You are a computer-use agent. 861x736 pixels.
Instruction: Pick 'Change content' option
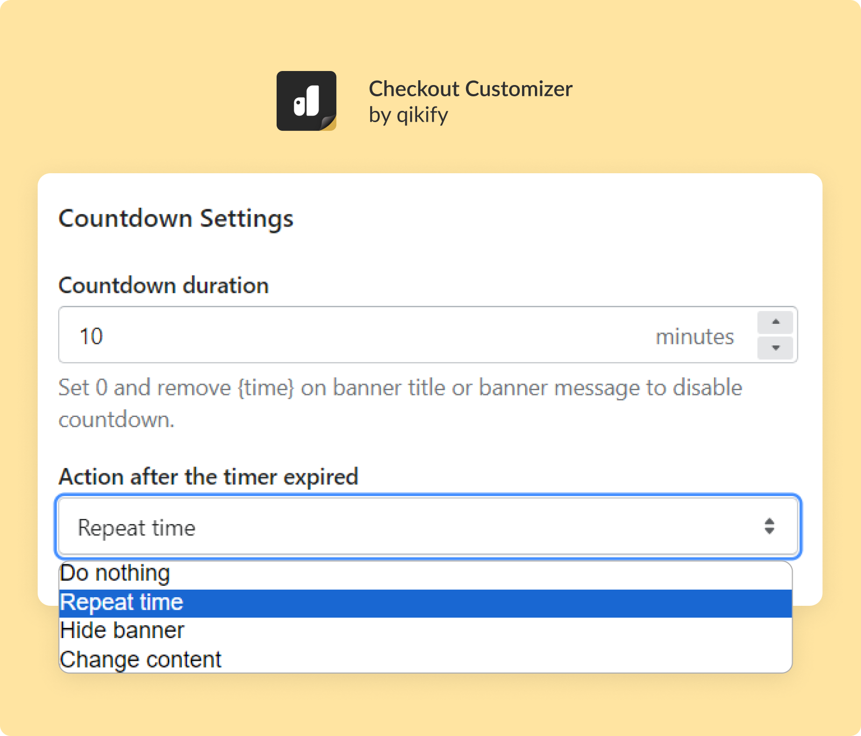(x=425, y=660)
